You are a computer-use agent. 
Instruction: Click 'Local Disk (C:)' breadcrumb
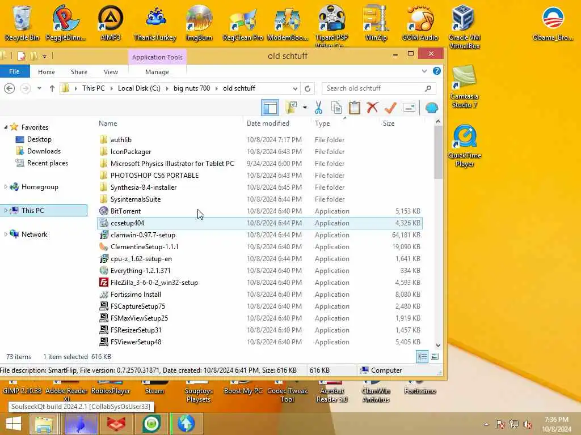pyautogui.click(x=139, y=88)
